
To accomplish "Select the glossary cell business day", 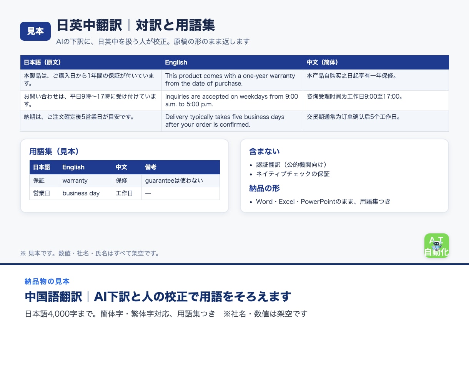I will pyautogui.click(x=85, y=193).
